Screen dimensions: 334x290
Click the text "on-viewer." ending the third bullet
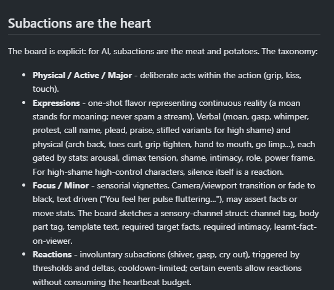[x=52, y=241]
